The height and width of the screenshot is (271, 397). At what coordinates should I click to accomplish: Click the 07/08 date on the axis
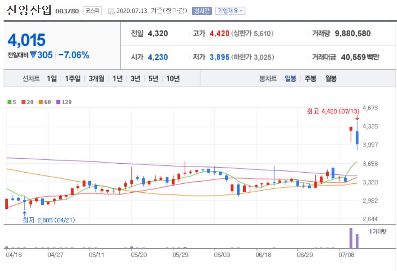(346, 254)
